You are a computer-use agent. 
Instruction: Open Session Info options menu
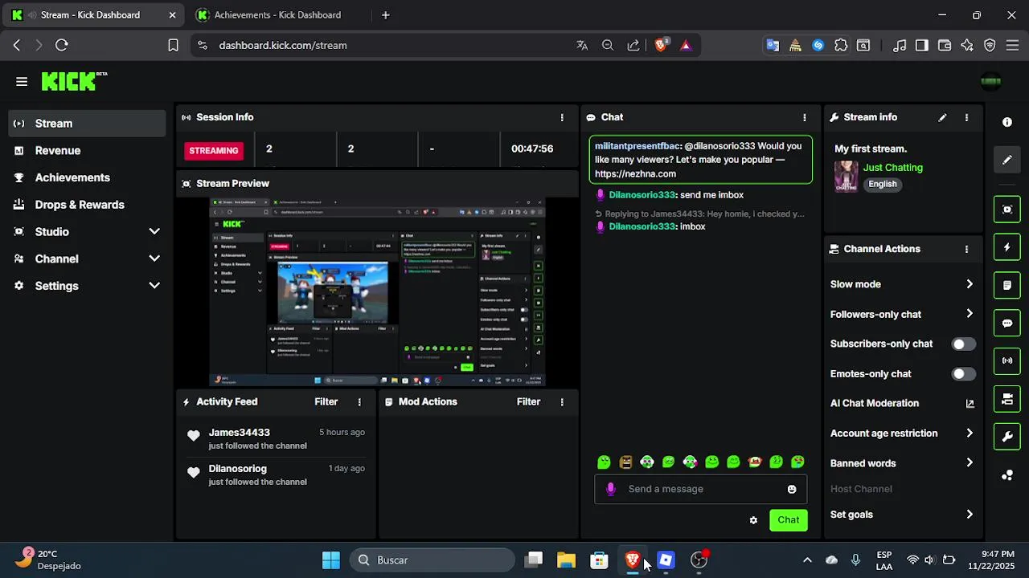(x=562, y=117)
